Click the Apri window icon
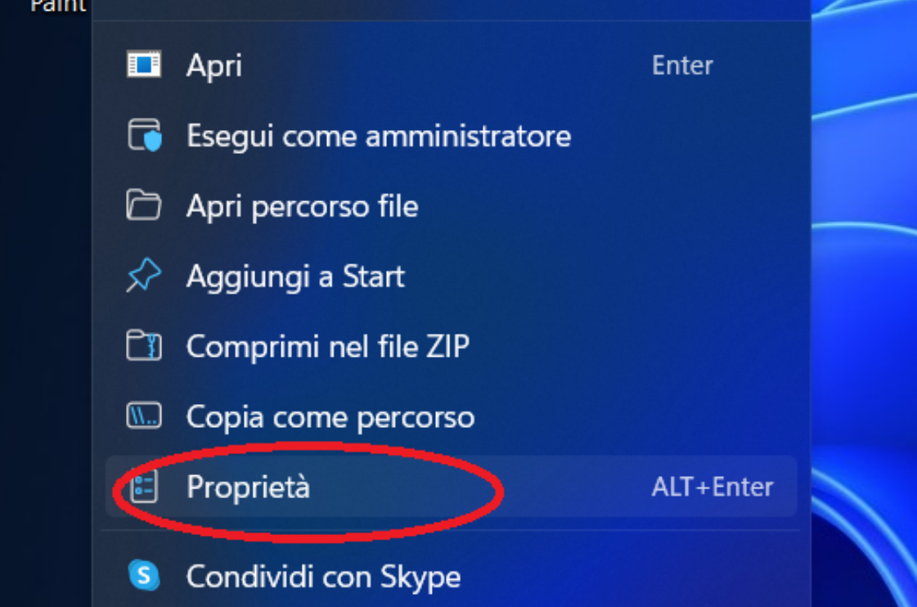 click(144, 65)
